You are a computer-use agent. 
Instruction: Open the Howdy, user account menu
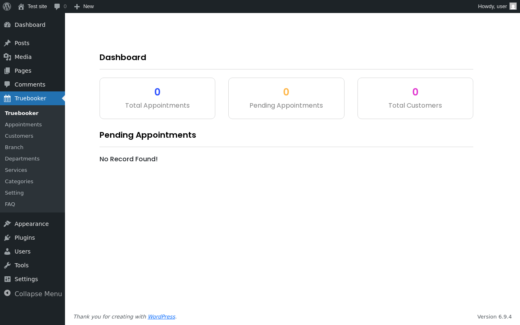tap(492, 6)
